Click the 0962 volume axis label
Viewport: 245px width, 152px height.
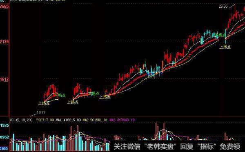(x=4, y=137)
